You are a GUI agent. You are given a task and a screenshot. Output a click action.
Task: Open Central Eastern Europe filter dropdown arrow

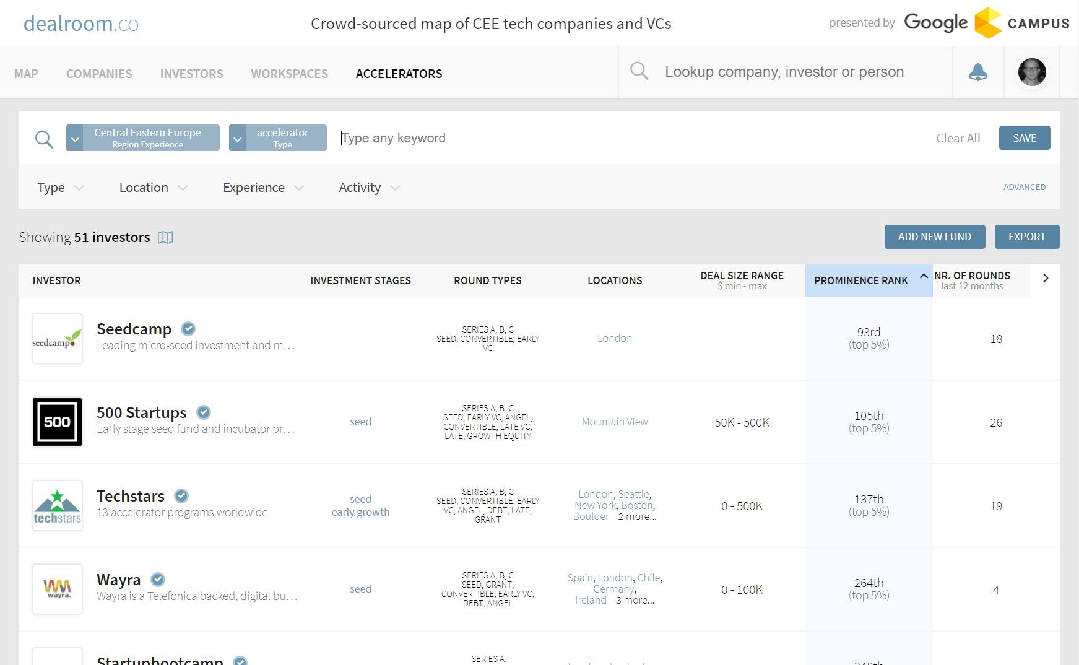[x=74, y=138]
